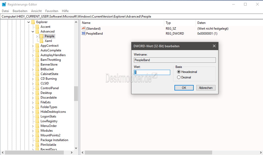Open the Favoriten menu
This screenshot has width=263, height=155.
point(52,11)
